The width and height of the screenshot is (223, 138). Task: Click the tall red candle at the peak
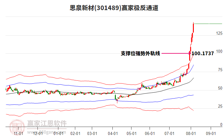pos(193,28)
